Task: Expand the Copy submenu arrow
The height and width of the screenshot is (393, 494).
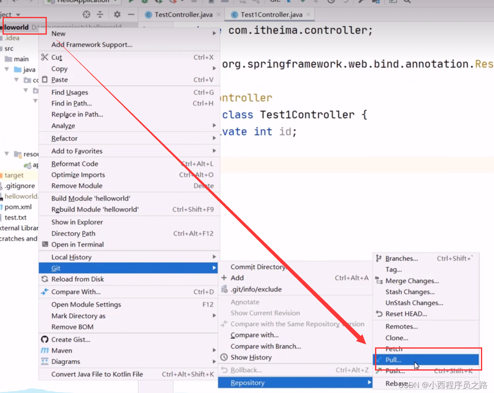Action: [x=214, y=68]
